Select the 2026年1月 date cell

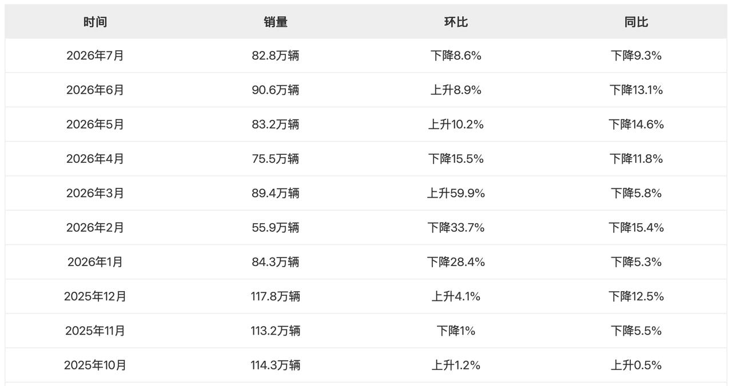coord(95,262)
